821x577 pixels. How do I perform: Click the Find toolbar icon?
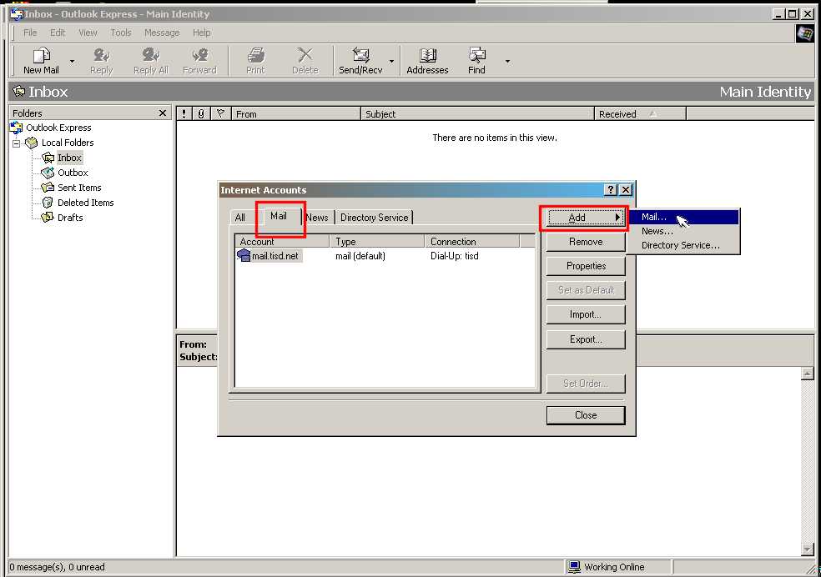(476, 55)
